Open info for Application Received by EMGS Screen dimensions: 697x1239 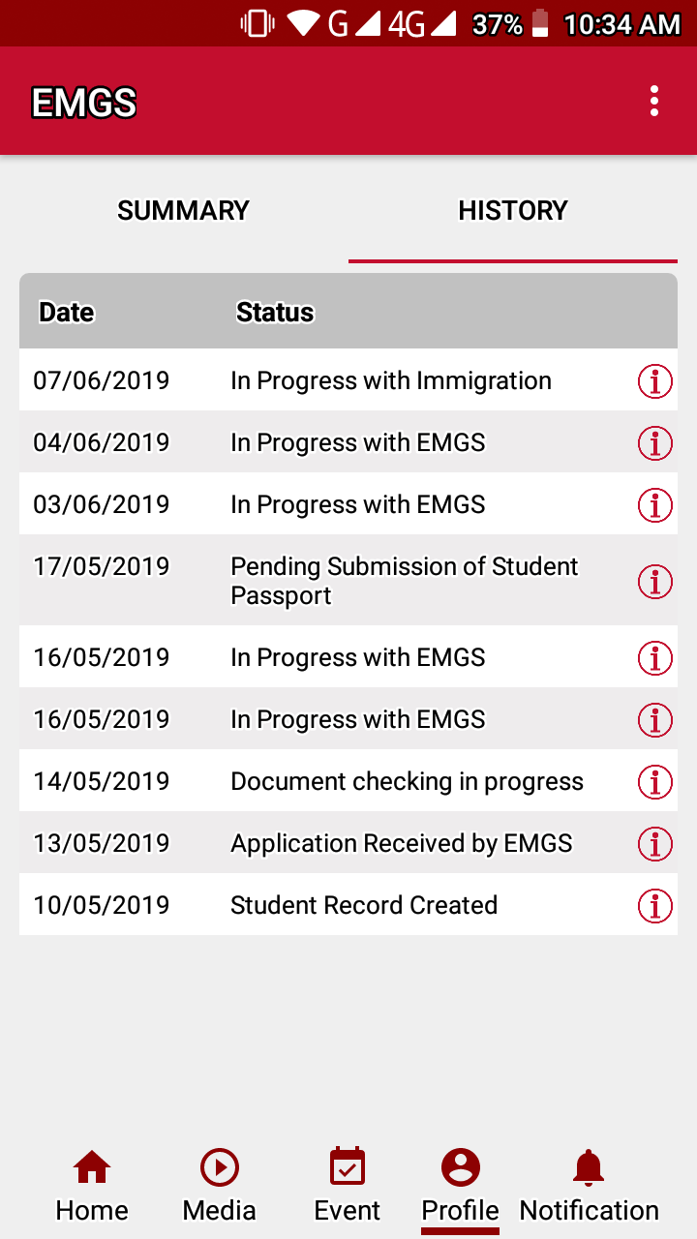655,844
